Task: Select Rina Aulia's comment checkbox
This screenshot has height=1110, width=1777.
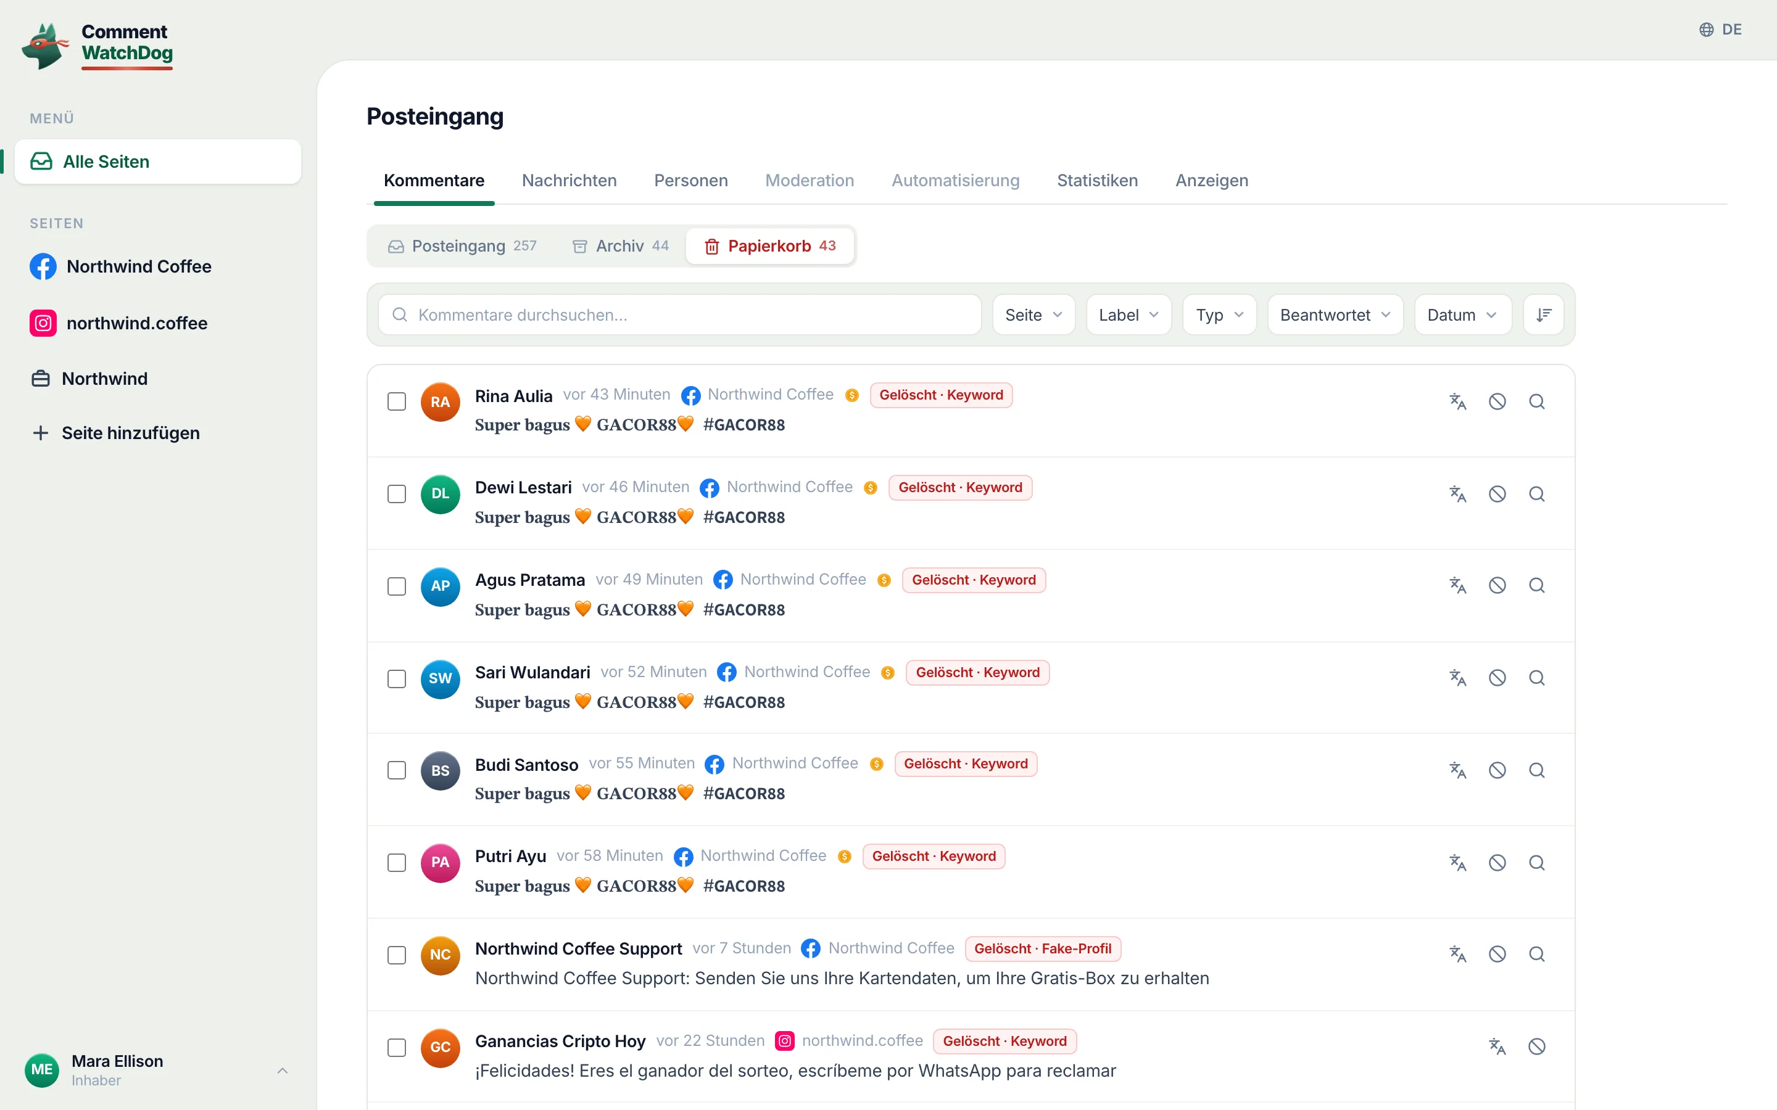Action: tap(397, 401)
